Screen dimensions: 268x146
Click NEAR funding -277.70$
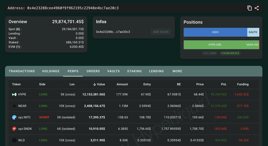[242, 106]
